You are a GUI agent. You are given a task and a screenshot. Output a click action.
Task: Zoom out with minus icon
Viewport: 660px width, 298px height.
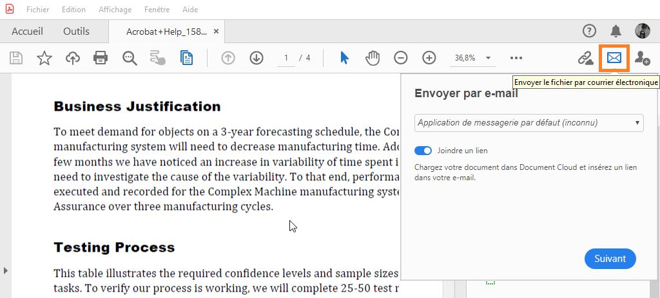[401, 58]
